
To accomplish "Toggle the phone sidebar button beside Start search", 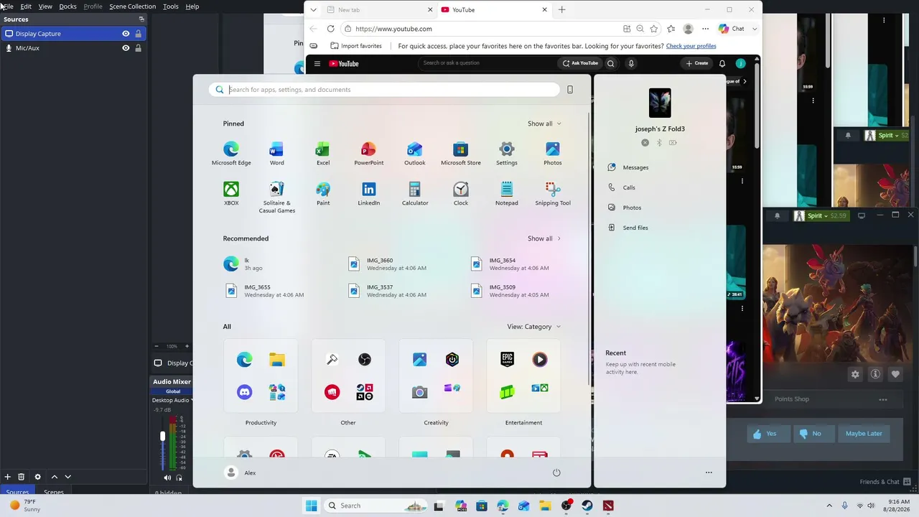I will tap(570, 90).
